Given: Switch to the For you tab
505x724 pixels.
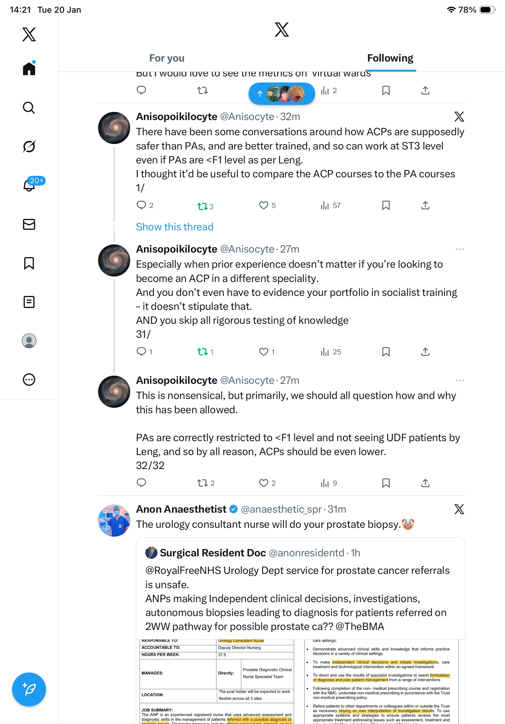Looking at the screenshot, I should (167, 58).
